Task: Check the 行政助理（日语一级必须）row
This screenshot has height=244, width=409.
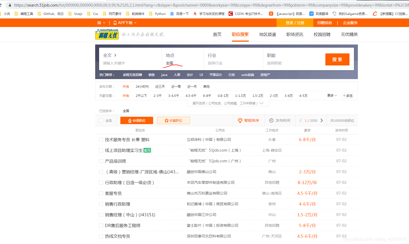Action: (x=101, y=182)
